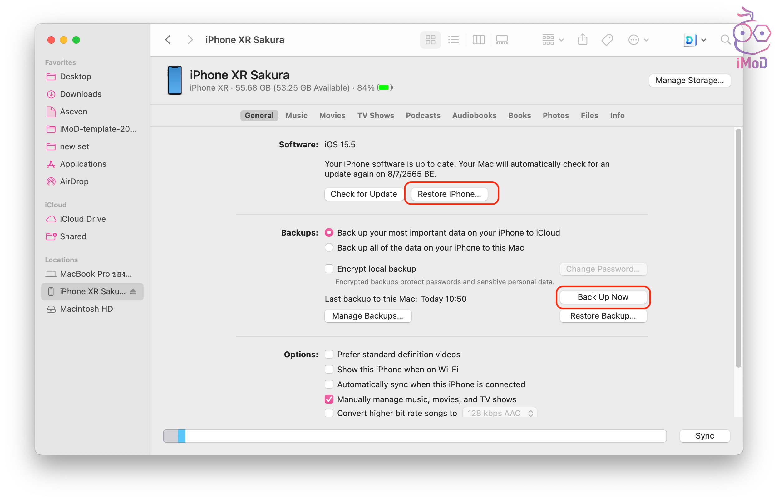Switch to column view

click(x=478, y=40)
